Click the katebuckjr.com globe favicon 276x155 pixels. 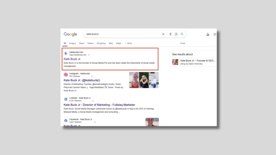[66, 53]
